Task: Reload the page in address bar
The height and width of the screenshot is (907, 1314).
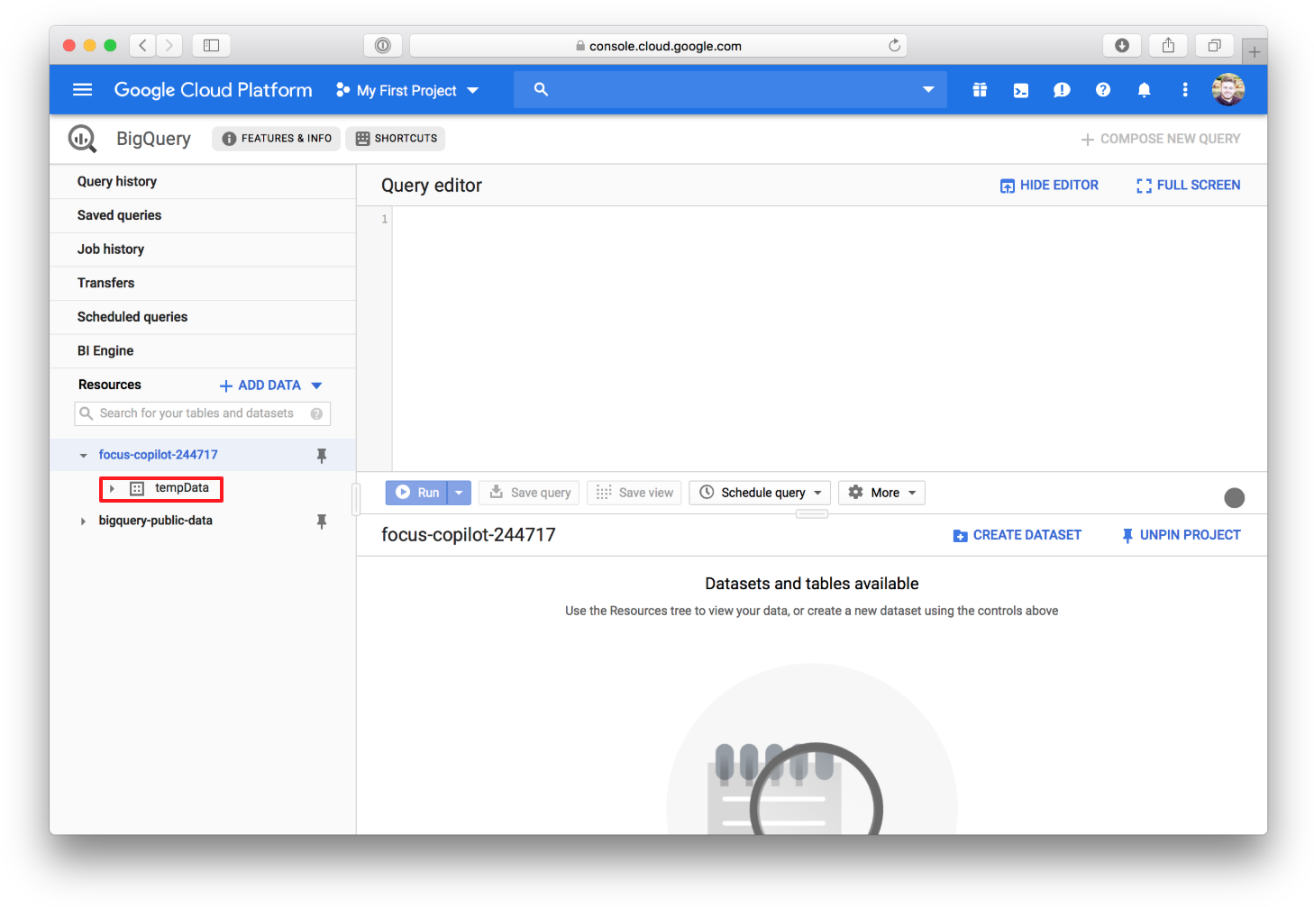Action: pyautogui.click(x=894, y=45)
